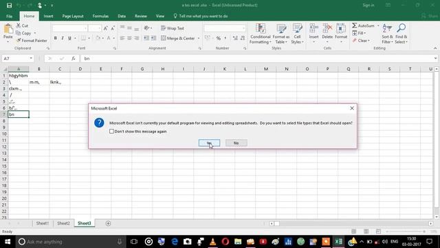
Task: Open Number format combo box
Action: click(x=225, y=28)
